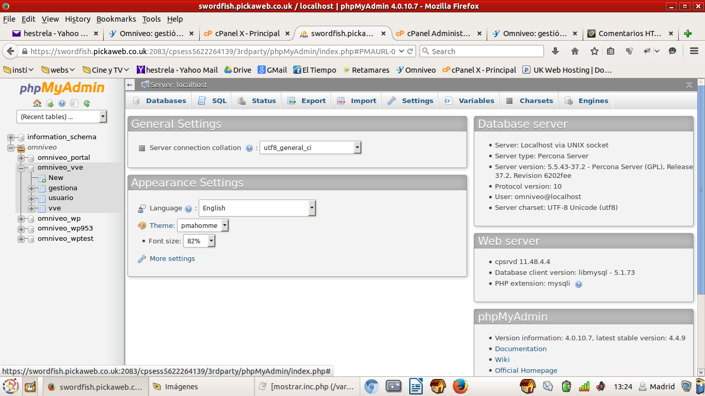Open the Firefox Bookmarks menu
Image resolution: width=705 pixels, height=396 pixels.
pyautogui.click(x=116, y=19)
